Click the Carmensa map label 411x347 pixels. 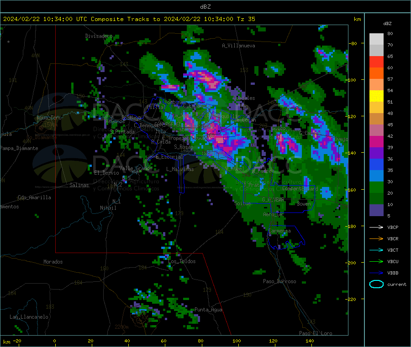[x=279, y=231]
